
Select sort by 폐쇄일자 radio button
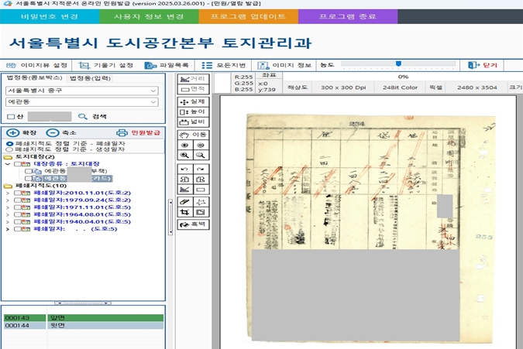click(x=9, y=143)
